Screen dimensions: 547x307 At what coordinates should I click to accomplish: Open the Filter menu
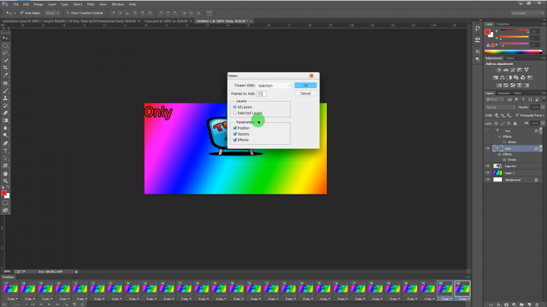[x=90, y=3]
